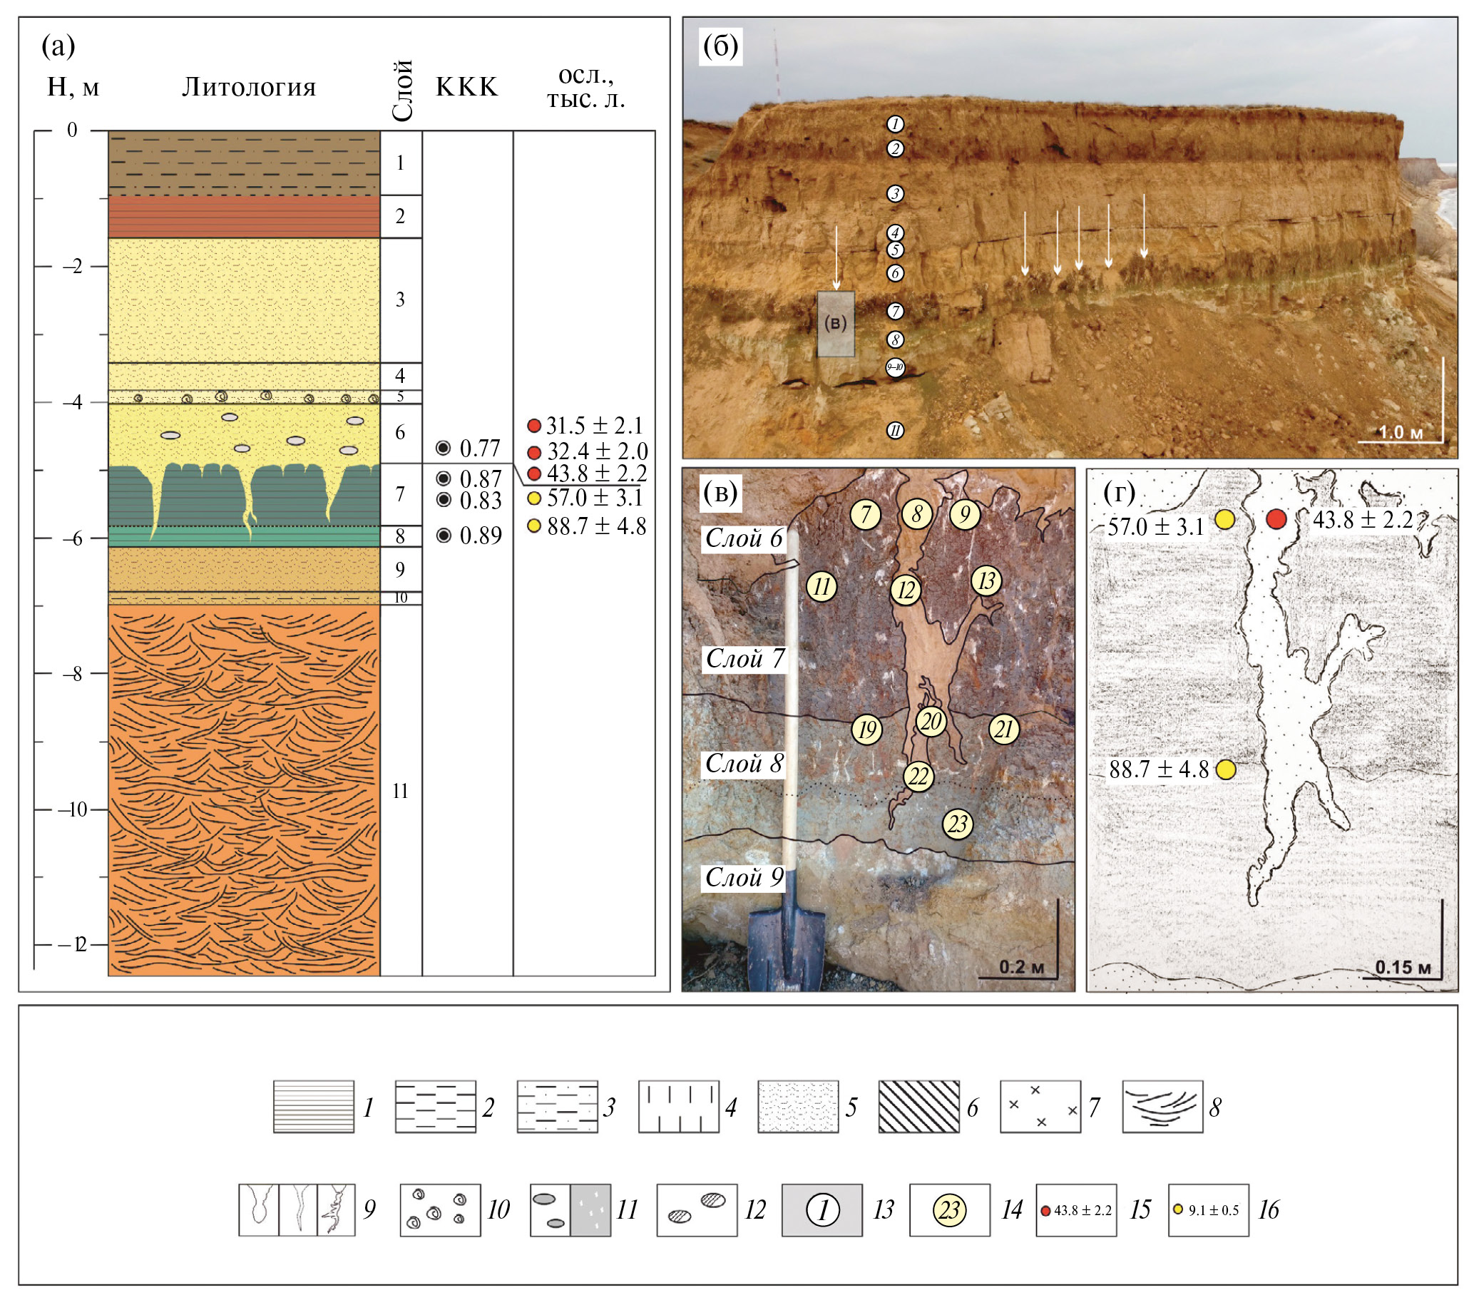The height and width of the screenshot is (1300, 1474).
Task: Click the crosses legend symbol 7
Action: pyautogui.click(x=1040, y=1106)
